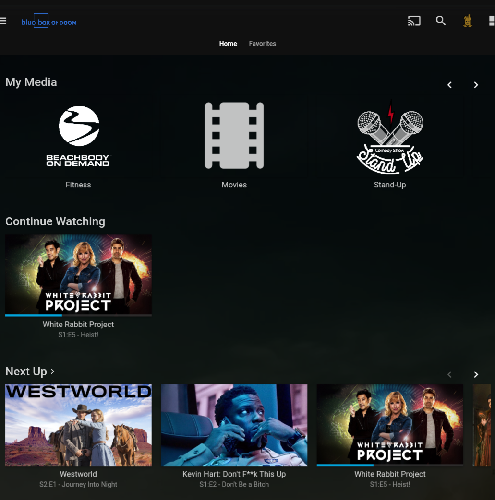Open the search magnifier icon

[441, 21]
